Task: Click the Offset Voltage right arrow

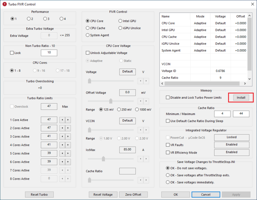Action: 146,101
